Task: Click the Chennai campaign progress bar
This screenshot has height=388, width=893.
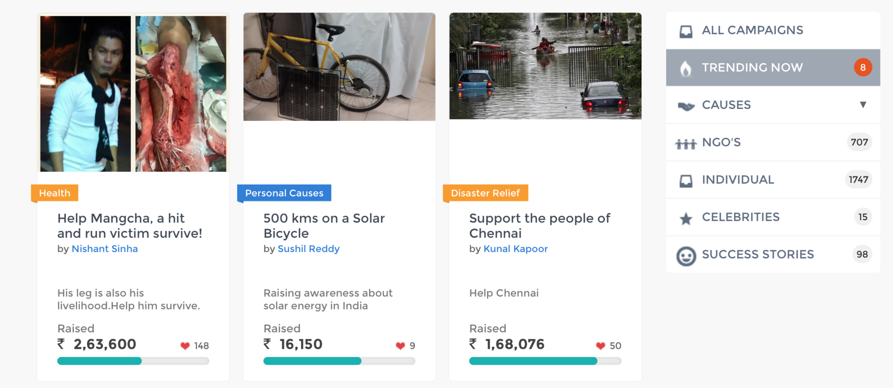Action: 545,361
